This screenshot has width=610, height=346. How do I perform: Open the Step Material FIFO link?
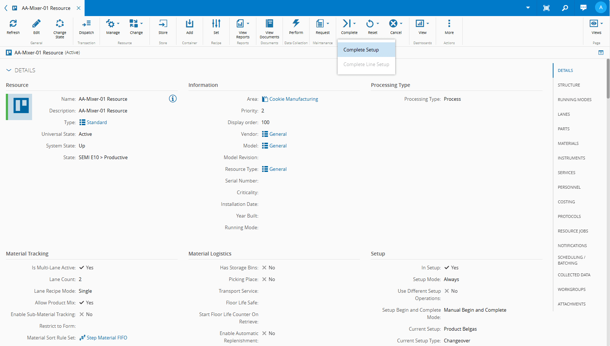(107, 338)
